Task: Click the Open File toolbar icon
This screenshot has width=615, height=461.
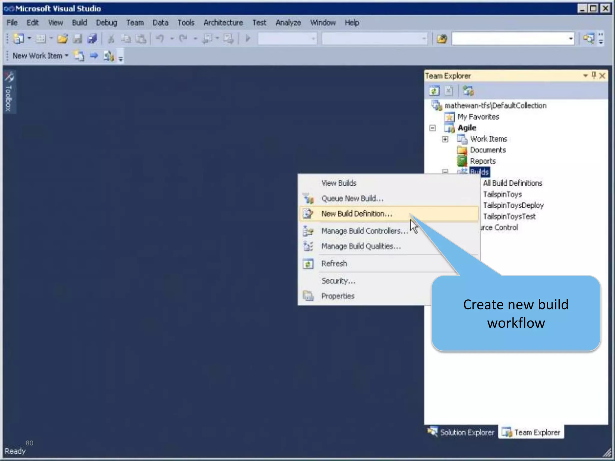Action: click(x=62, y=39)
